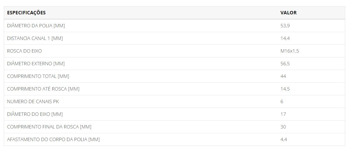The image size is (349, 150).
Task: Select the DIÂMETRO EXTERNO [MM] label
Action: pos(36,64)
